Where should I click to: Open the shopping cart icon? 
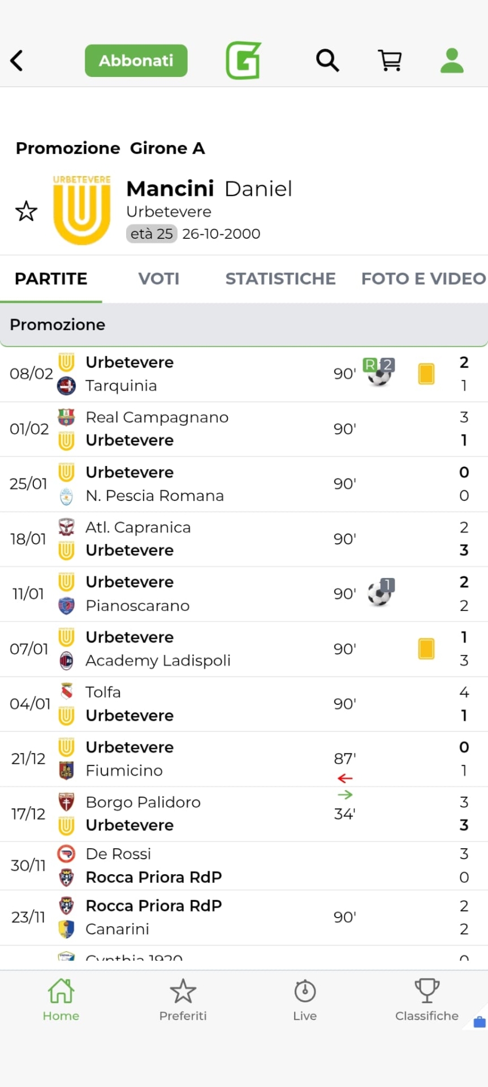point(390,60)
